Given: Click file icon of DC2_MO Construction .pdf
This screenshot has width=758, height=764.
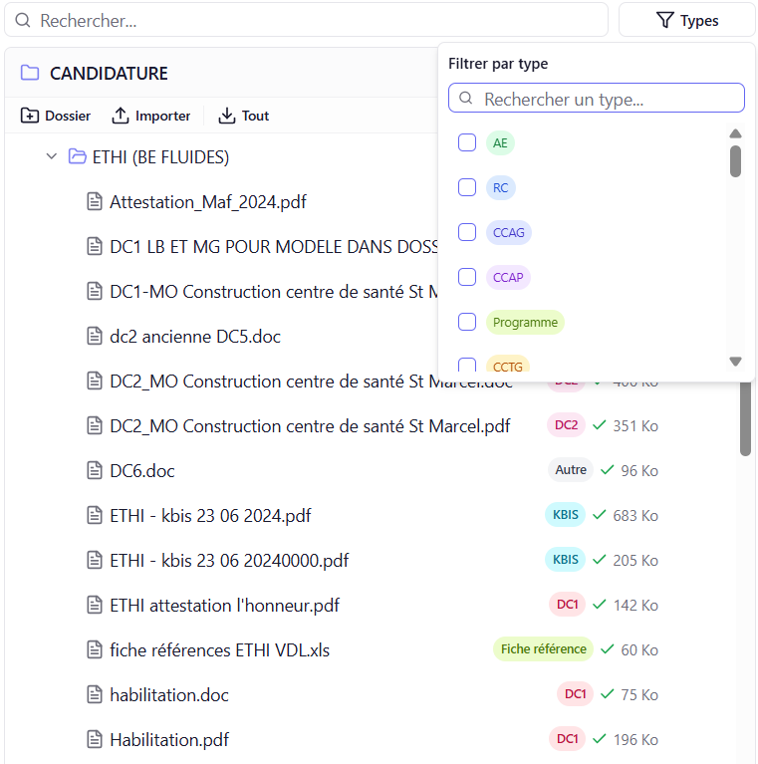Looking at the screenshot, I should click(x=95, y=425).
